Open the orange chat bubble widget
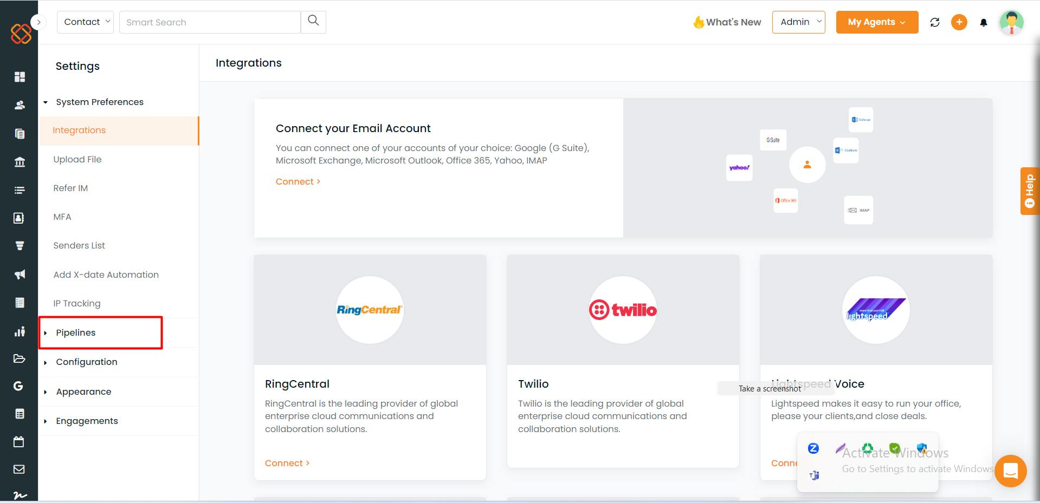The image size is (1040, 503). point(1011,471)
